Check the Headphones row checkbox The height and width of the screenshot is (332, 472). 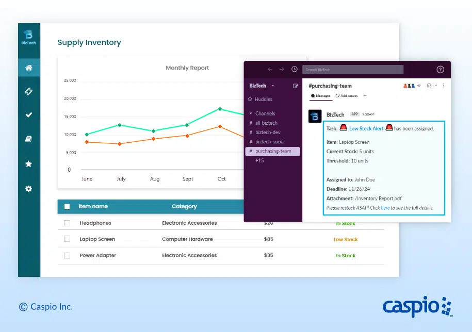tap(67, 223)
